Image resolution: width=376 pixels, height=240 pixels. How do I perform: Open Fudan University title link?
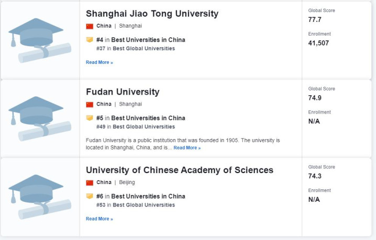pos(123,92)
